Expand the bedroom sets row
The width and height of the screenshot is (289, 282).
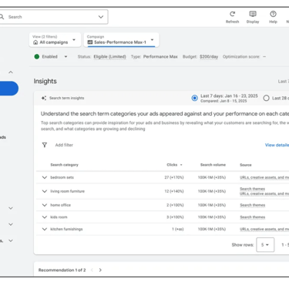pyautogui.click(x=45, y=177)
